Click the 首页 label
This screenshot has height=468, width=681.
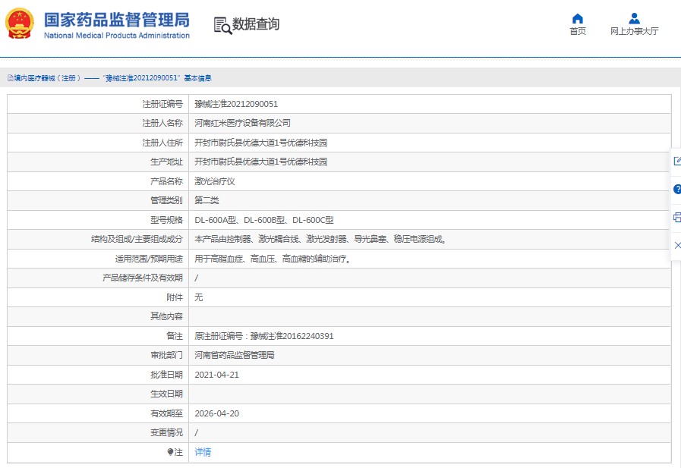pos(578,31)
